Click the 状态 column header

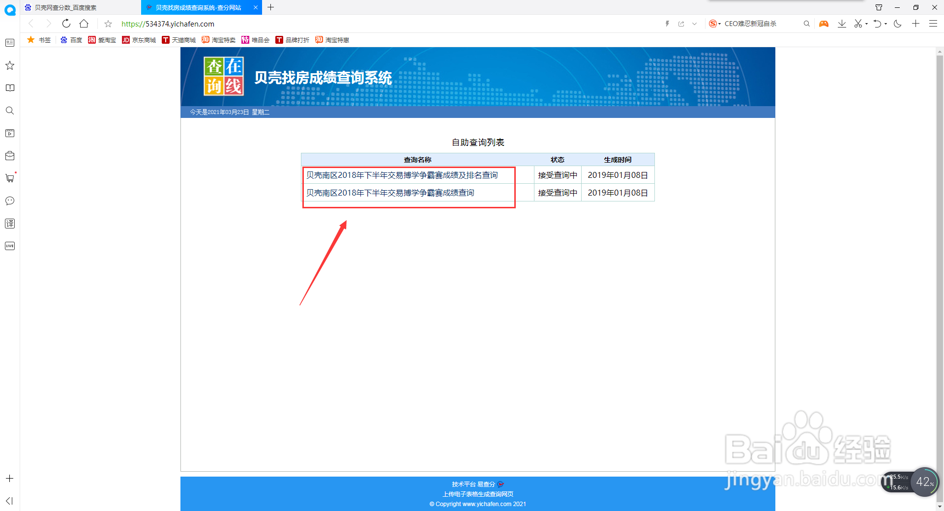(x=558, y=160)
